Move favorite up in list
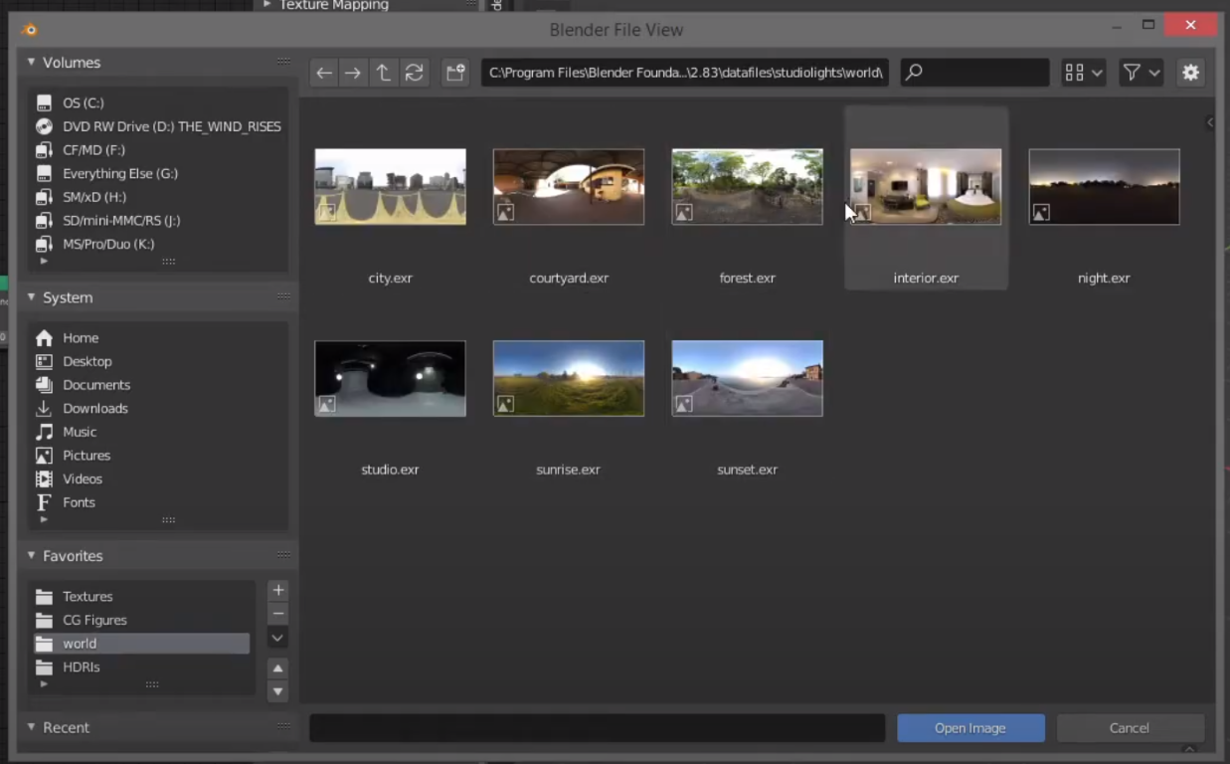Viewport: 1230px width, 764px height. point(278,668)
